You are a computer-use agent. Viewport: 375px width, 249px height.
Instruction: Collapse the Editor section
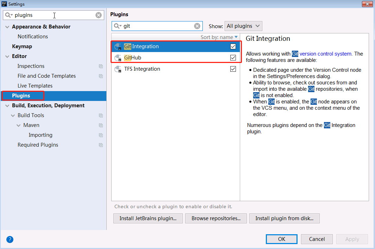click(x=7, y=56)
